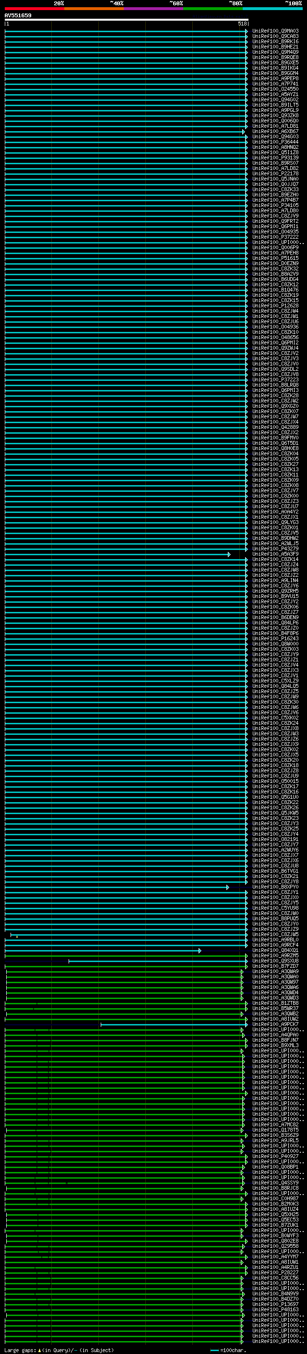Select hit label UniRef100_O04935
Viewport: 307px width, 1354px height.
click(x=275, y=232)
